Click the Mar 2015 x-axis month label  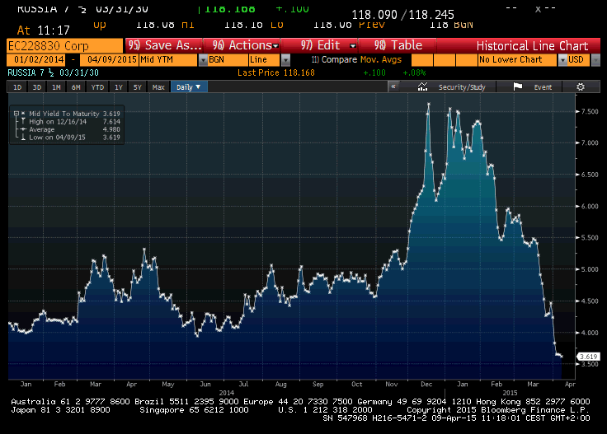pos(533,384)
